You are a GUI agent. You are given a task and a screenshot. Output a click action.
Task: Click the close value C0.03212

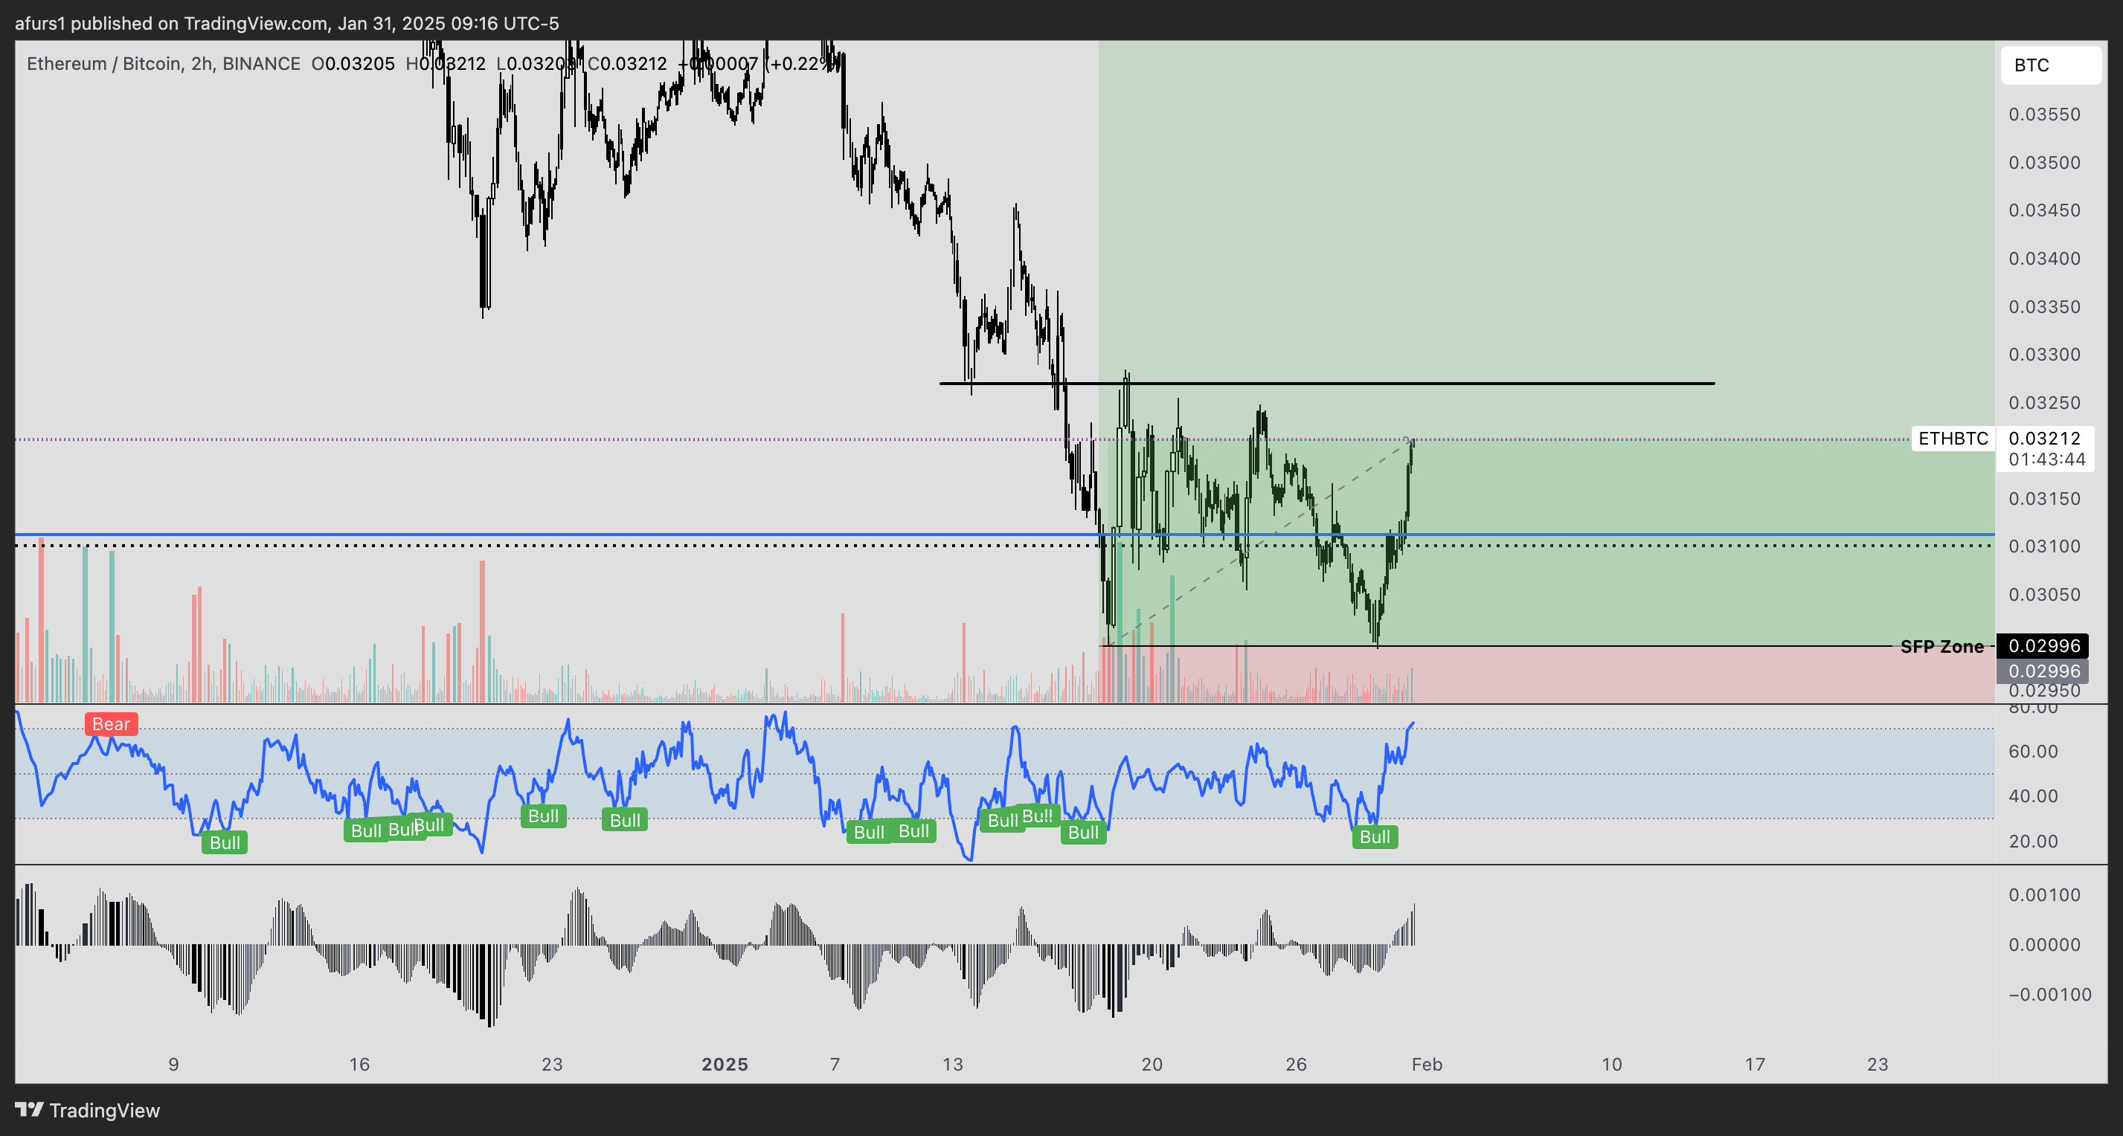[x=627, y=63]
